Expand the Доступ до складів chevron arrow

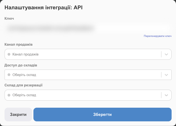pyautogui.click(x=166, y=75)
